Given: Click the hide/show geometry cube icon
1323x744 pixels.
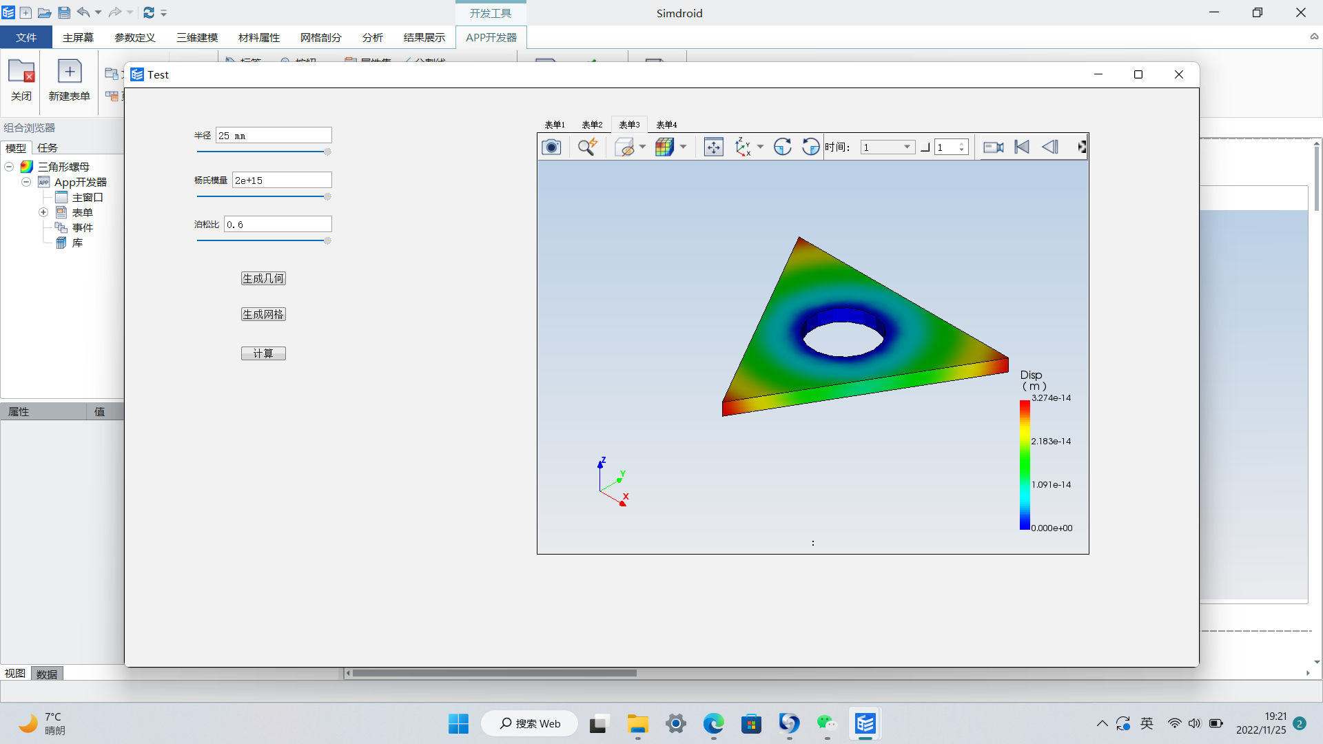Looking at the screenshot, I should tap(624, 147).
